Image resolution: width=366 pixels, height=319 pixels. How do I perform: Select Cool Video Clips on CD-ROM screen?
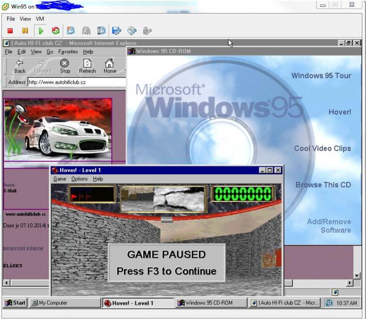tap(322, 149)
